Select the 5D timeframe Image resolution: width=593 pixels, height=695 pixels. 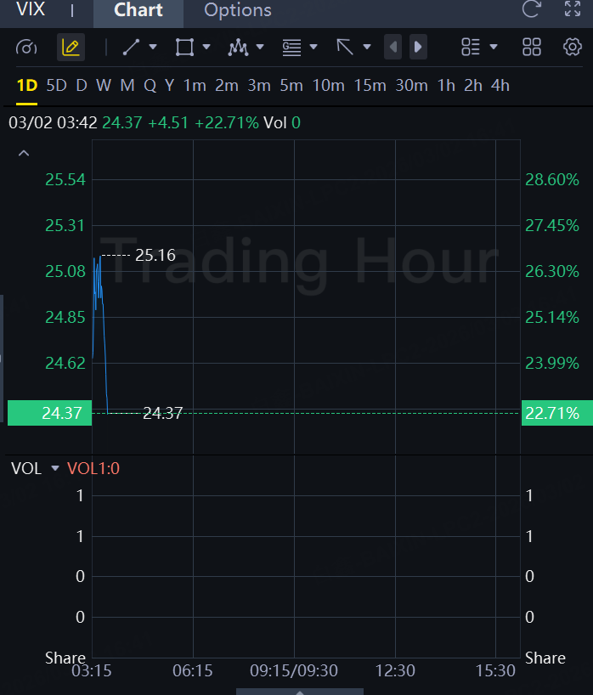point(56,85)
